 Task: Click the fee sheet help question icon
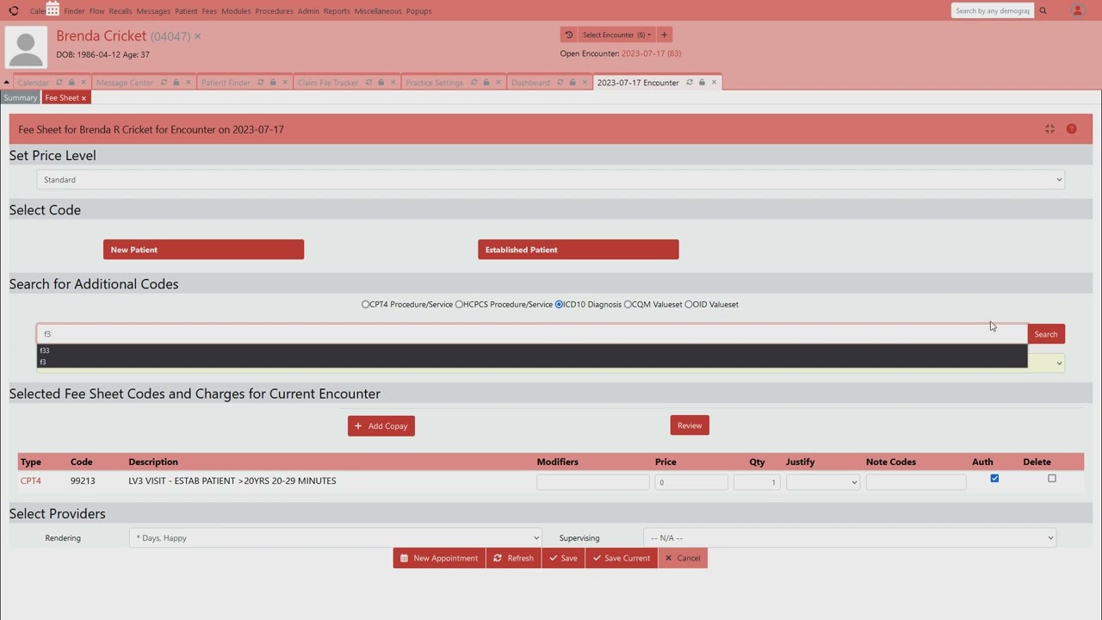click(1071, 129)
